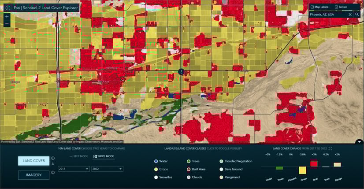Click the tan Range bar in chart

tap(337, 165)
